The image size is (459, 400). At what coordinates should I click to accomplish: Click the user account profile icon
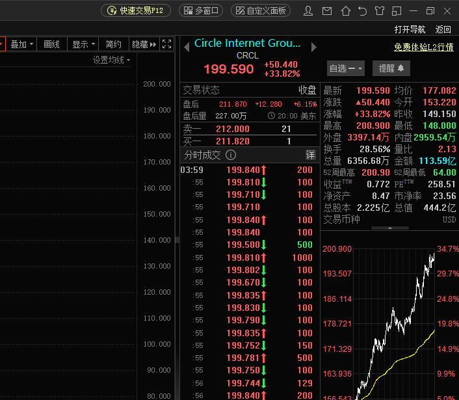[308, 11]
